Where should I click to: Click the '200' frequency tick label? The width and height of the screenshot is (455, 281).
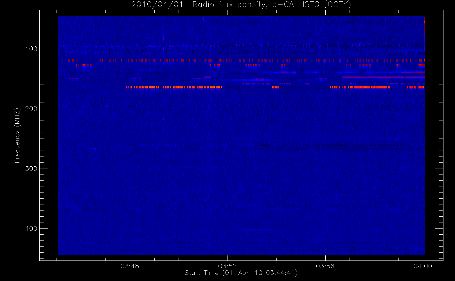coord(31,109)
